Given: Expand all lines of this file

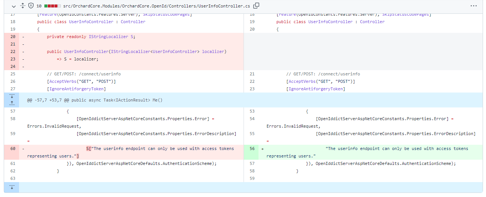Looking at the screenshot, I should point(22,6).
